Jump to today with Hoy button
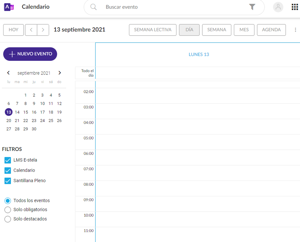Image resolution: width=300 pixels, height=242 pixels. pyautogui.click(x=13, y=30)
